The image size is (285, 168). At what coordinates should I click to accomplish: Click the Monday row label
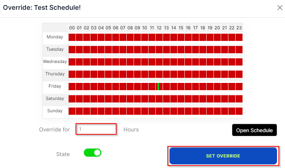click(55, 37)
